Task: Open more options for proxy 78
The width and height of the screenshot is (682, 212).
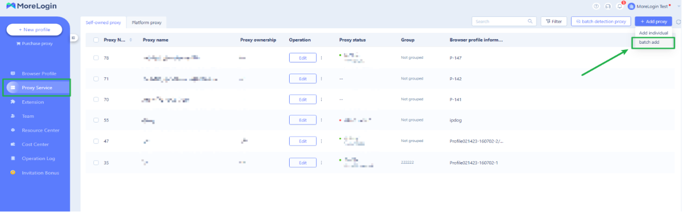Action: [x=321, y=58]
